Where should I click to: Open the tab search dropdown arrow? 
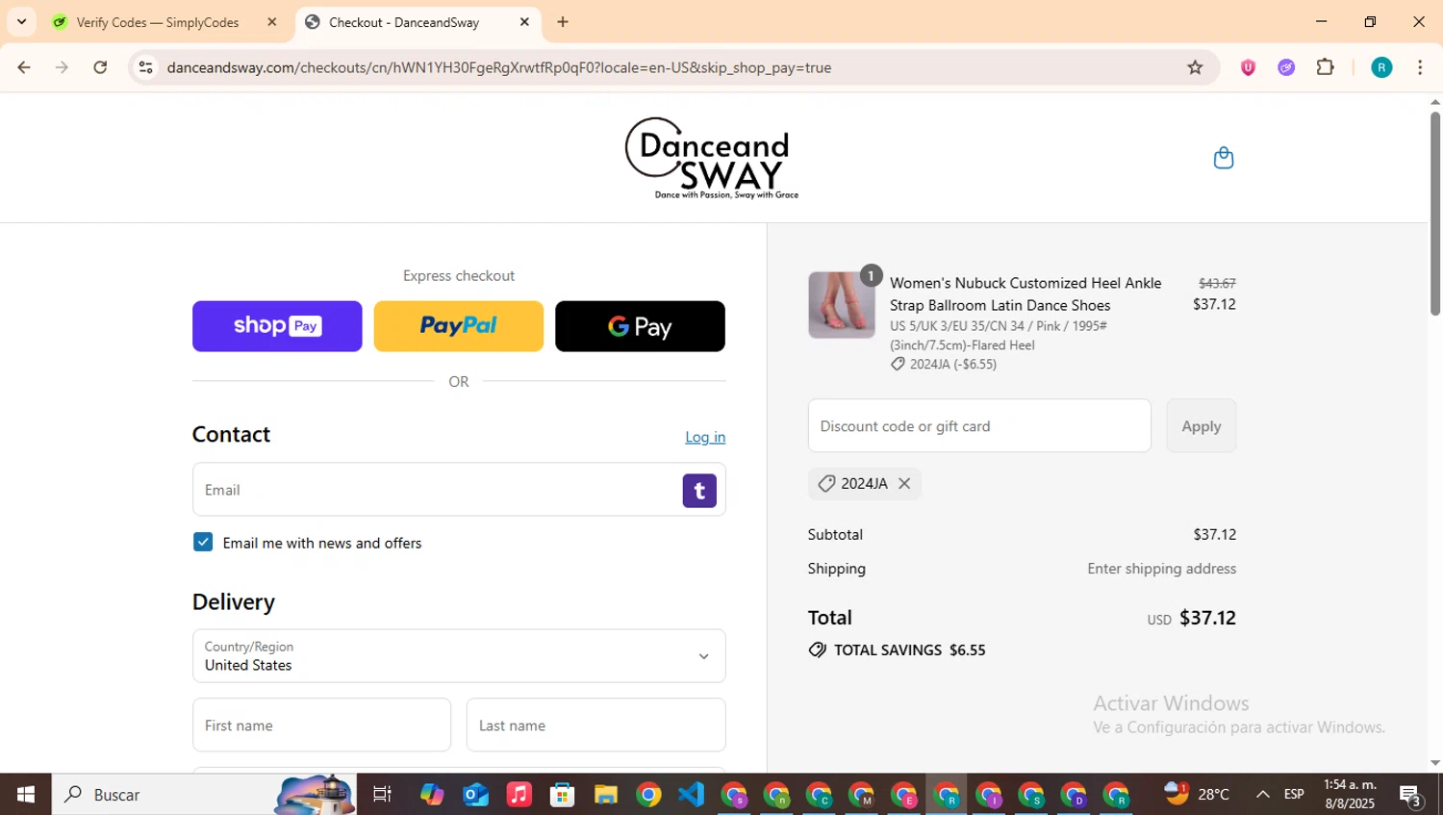[x=21, y=22]
